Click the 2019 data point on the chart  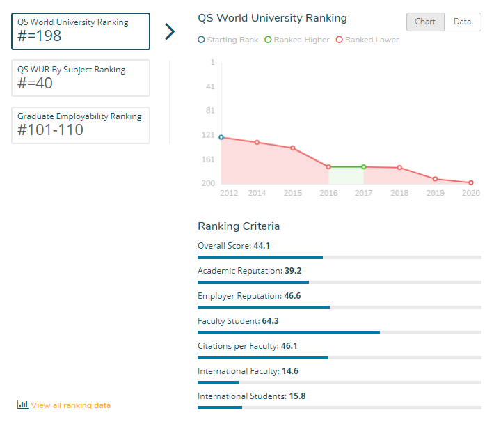435,179
